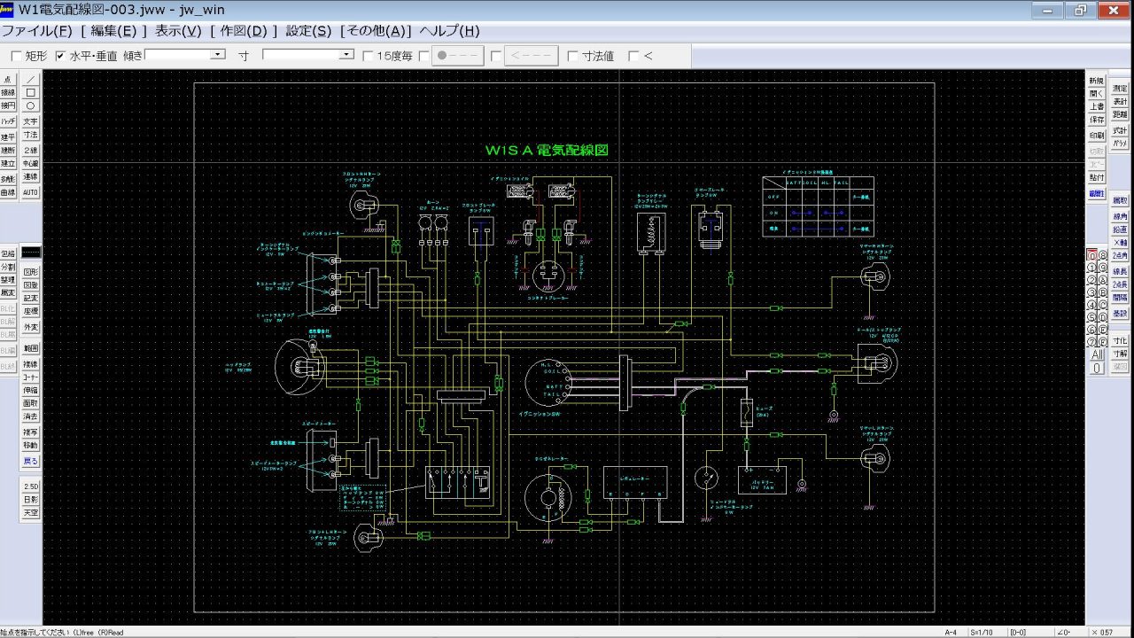Select the 面取 (chamfer) tool
Screen dimensions: 1134x638
tap(31, 403)
